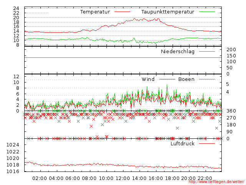Click the 12 wind speed axis value

[x=17, y=77]
